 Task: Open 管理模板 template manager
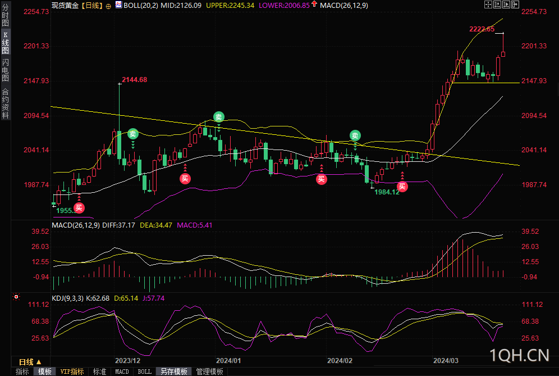[210, 372]
